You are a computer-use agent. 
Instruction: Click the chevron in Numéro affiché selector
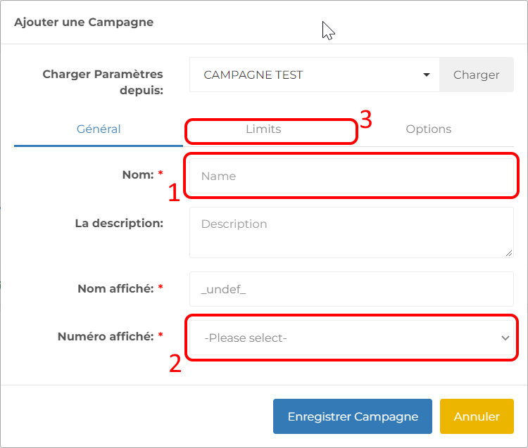coord(505,338)
